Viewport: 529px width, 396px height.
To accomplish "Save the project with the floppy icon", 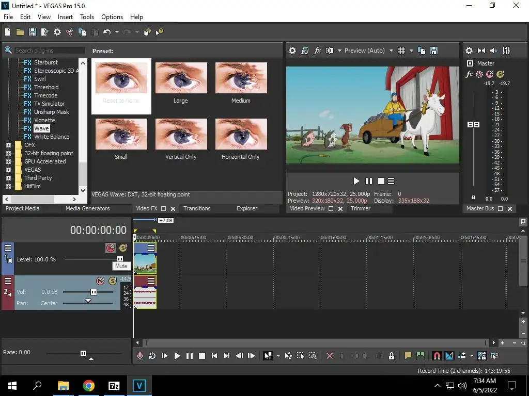I will point(33,32).
